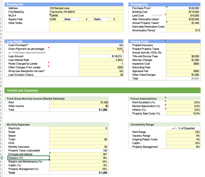This screenshot has width=205, height=177.
Task: Click red comment indicator beside Rent Escalation (%)
Action: click(165, 101)
